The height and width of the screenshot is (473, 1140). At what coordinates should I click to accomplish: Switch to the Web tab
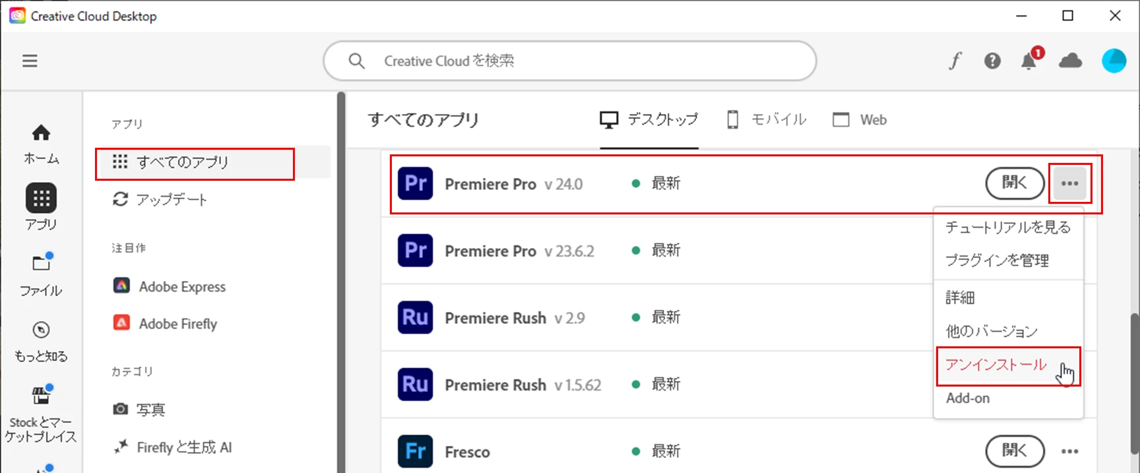coord(860,120)
